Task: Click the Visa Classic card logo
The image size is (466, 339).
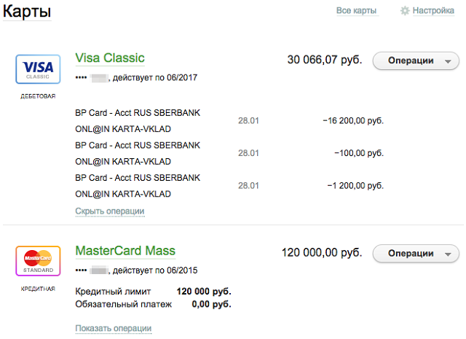Action: (x=38, y=69)
